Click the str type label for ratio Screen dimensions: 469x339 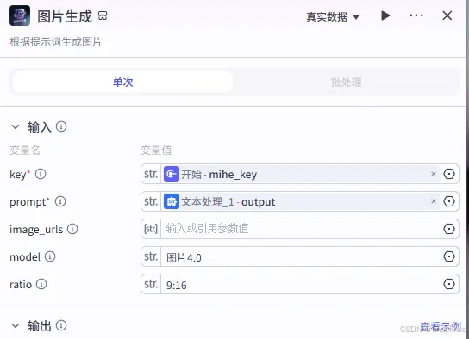click(x=151, y=284)
